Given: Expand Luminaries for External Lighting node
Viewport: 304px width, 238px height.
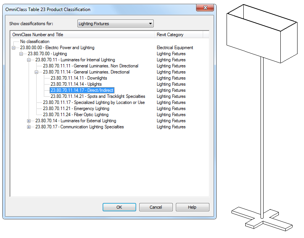Looking at the screenshot, I should click(x=29, y=121).
